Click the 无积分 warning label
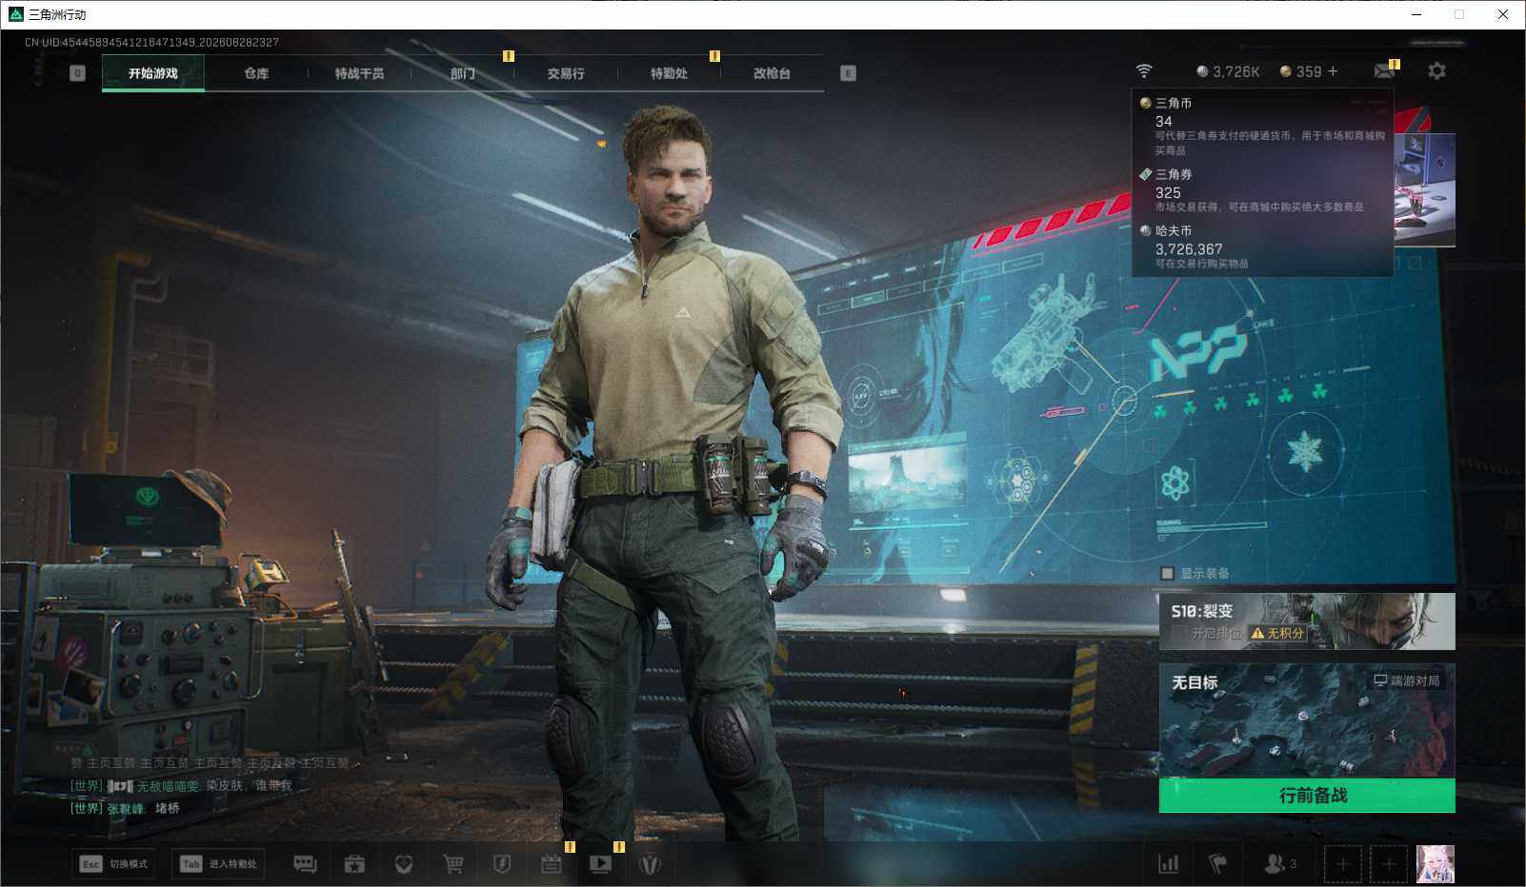The image size is (1526, 887). tap(1277, 633)
